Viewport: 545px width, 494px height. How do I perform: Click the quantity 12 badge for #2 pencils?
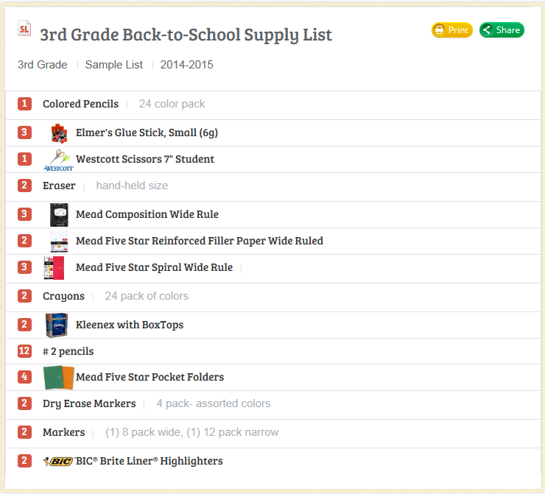click(x=24, y=351)
